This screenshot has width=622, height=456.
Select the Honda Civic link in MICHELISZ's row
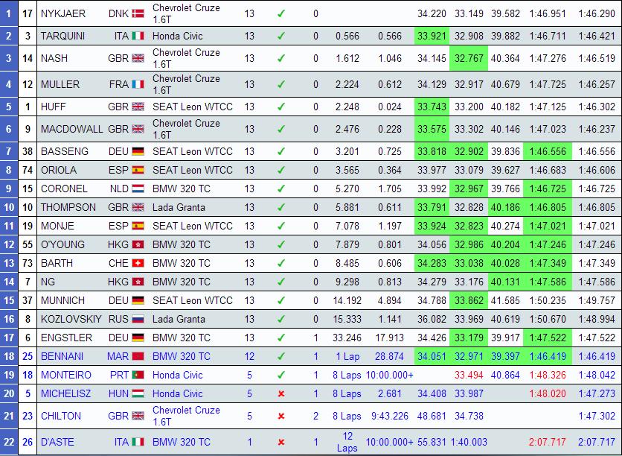point(177,393)
